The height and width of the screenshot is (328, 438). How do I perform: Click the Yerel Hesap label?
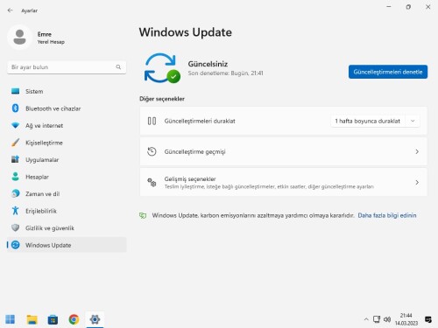(x=51, y=42)
